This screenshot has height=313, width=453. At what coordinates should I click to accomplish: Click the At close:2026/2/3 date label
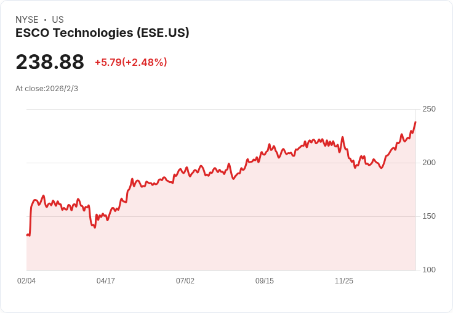47,89
